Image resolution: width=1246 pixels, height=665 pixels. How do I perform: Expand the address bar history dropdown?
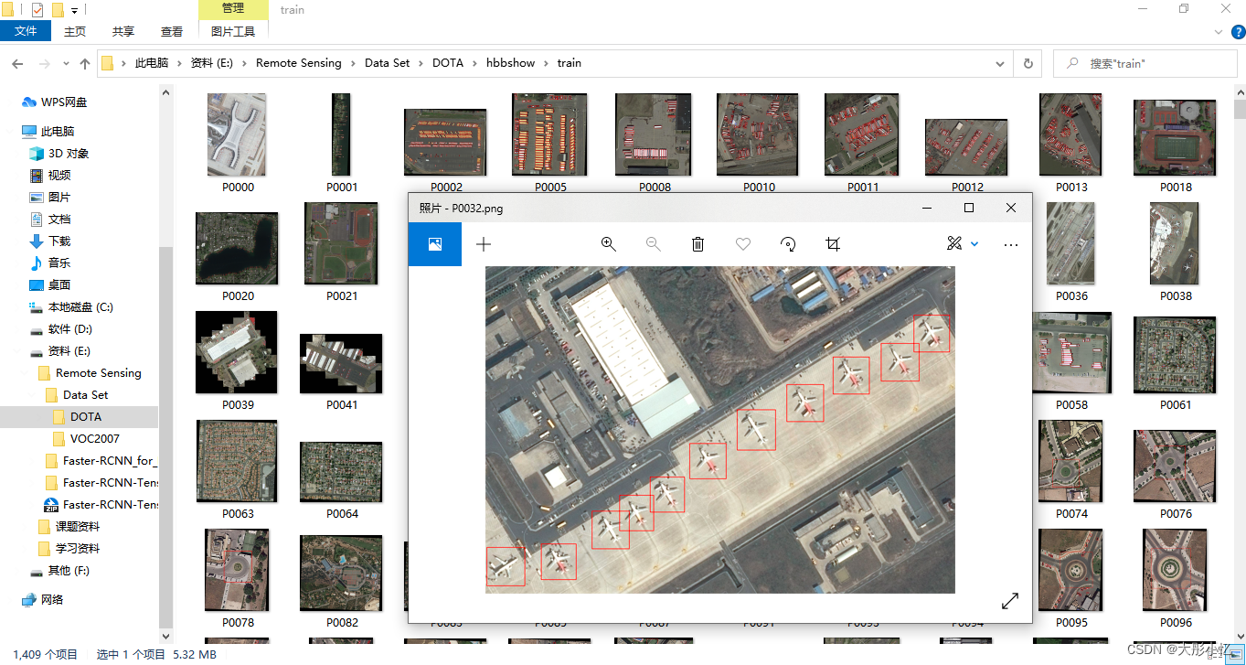coord(1002,63)
